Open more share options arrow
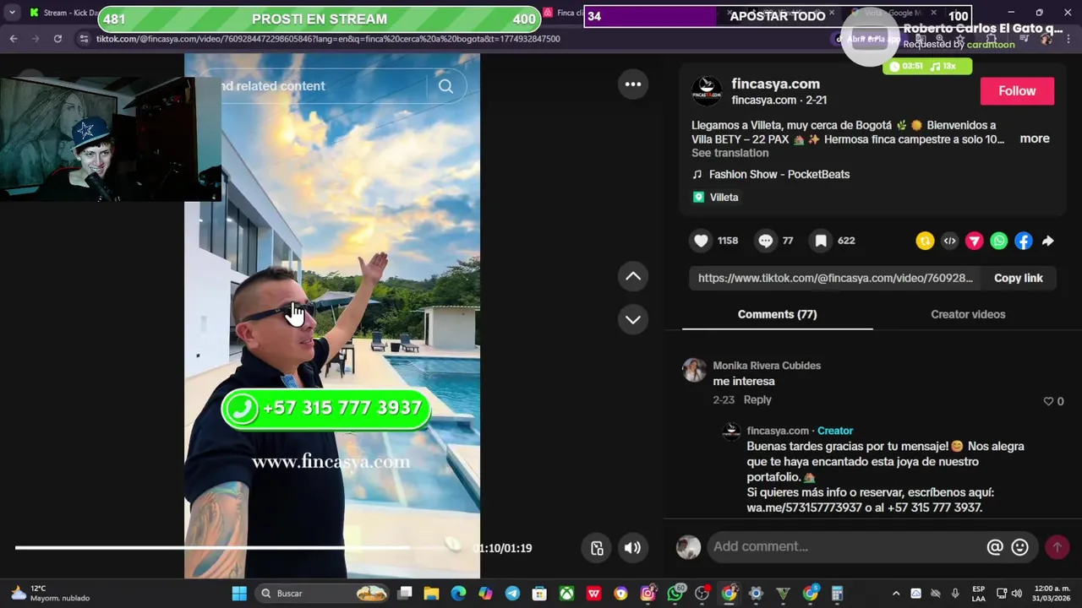1082x608 pixels. click(x=1047, y=242)
